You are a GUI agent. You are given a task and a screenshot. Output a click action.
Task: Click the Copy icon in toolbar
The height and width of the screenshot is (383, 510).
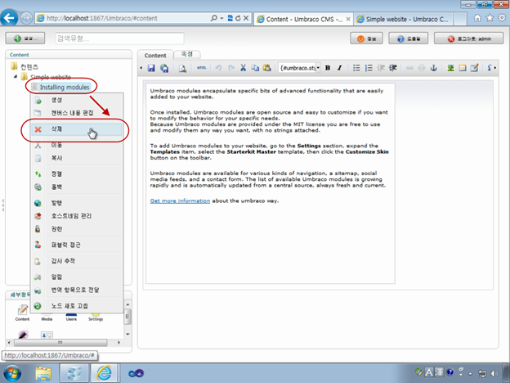pos(255,68)
